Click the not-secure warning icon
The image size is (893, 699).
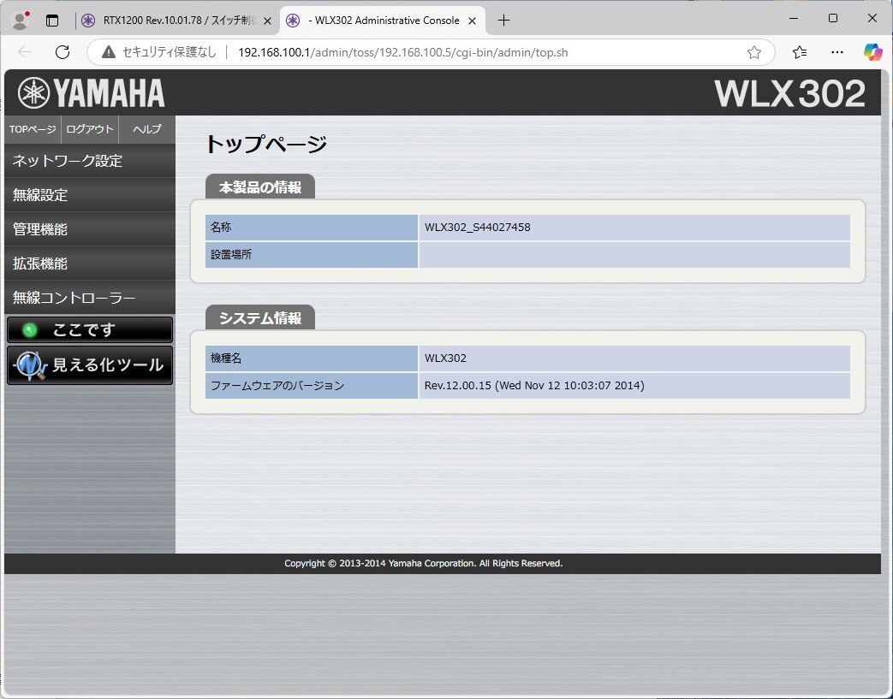pos(108,52)
